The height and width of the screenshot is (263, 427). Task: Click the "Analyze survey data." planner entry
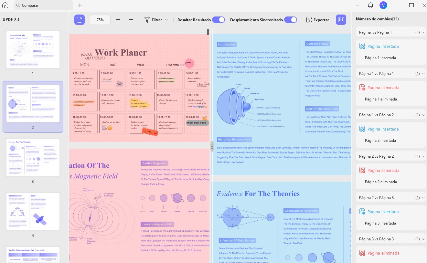pos(111,122)
